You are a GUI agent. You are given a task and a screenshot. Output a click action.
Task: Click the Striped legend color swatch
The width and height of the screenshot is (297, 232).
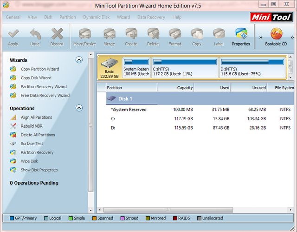click(123, 219)
